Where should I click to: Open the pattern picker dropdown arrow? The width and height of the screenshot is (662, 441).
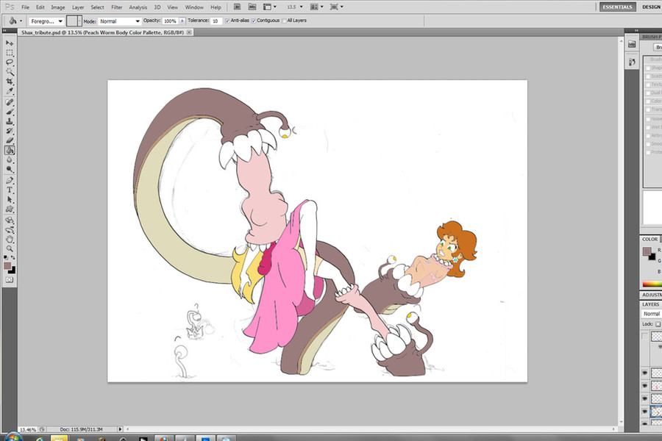click(x=79, y=21)
